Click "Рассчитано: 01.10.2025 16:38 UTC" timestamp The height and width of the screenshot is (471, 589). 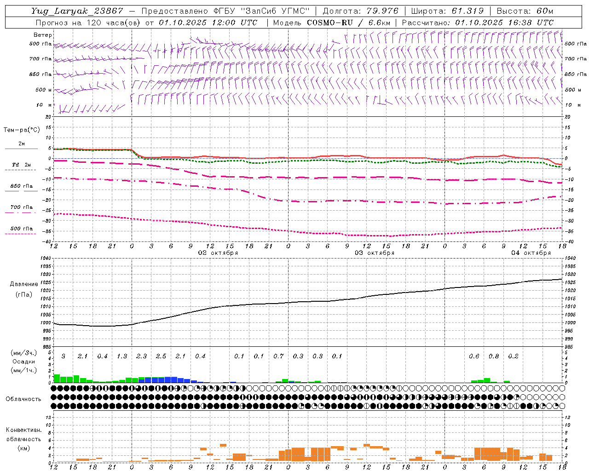pos(478,23)
